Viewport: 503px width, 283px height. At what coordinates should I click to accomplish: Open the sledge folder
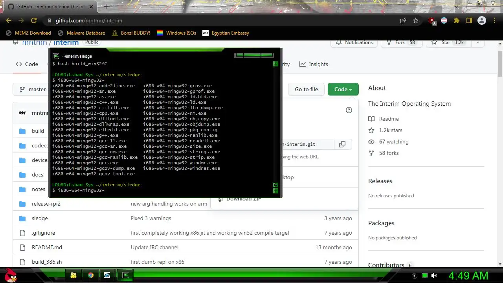(x=40, y=218)
